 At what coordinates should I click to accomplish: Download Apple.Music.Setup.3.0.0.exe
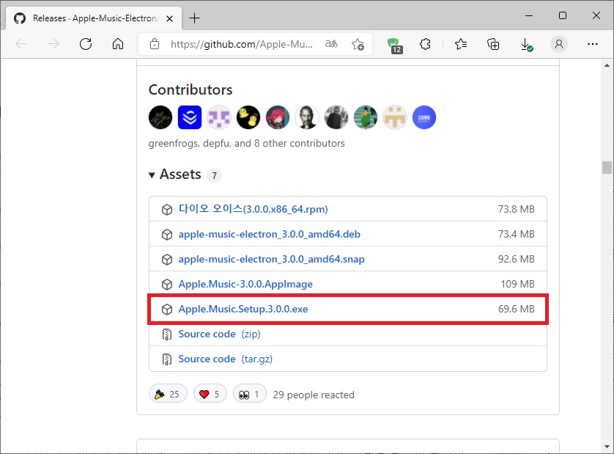click(x=243, y=309)
